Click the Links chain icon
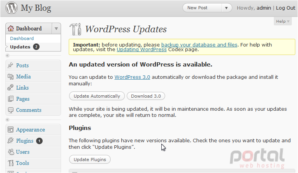Image resolution: width=298 pixels, height=173 pixels. coord(10,88)
